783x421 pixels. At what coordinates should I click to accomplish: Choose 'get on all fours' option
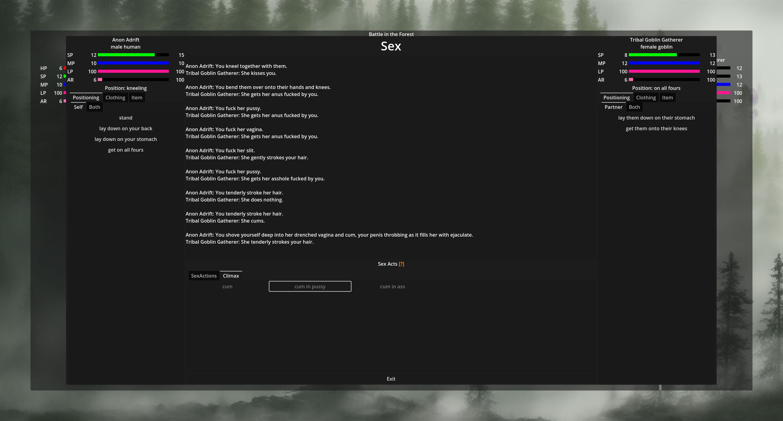[126, 150]
